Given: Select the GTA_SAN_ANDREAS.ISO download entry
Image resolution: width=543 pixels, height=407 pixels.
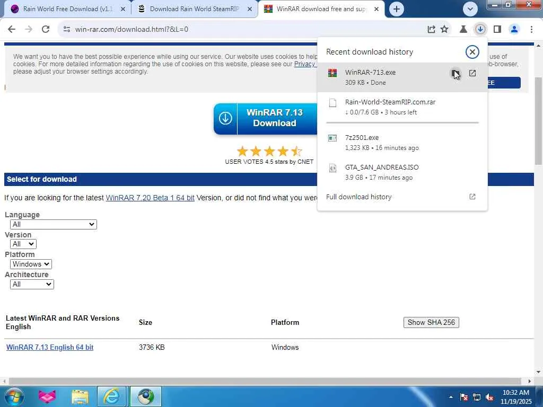Looking at the screenshot, I should pyautogui.click(x=402, y=172).
